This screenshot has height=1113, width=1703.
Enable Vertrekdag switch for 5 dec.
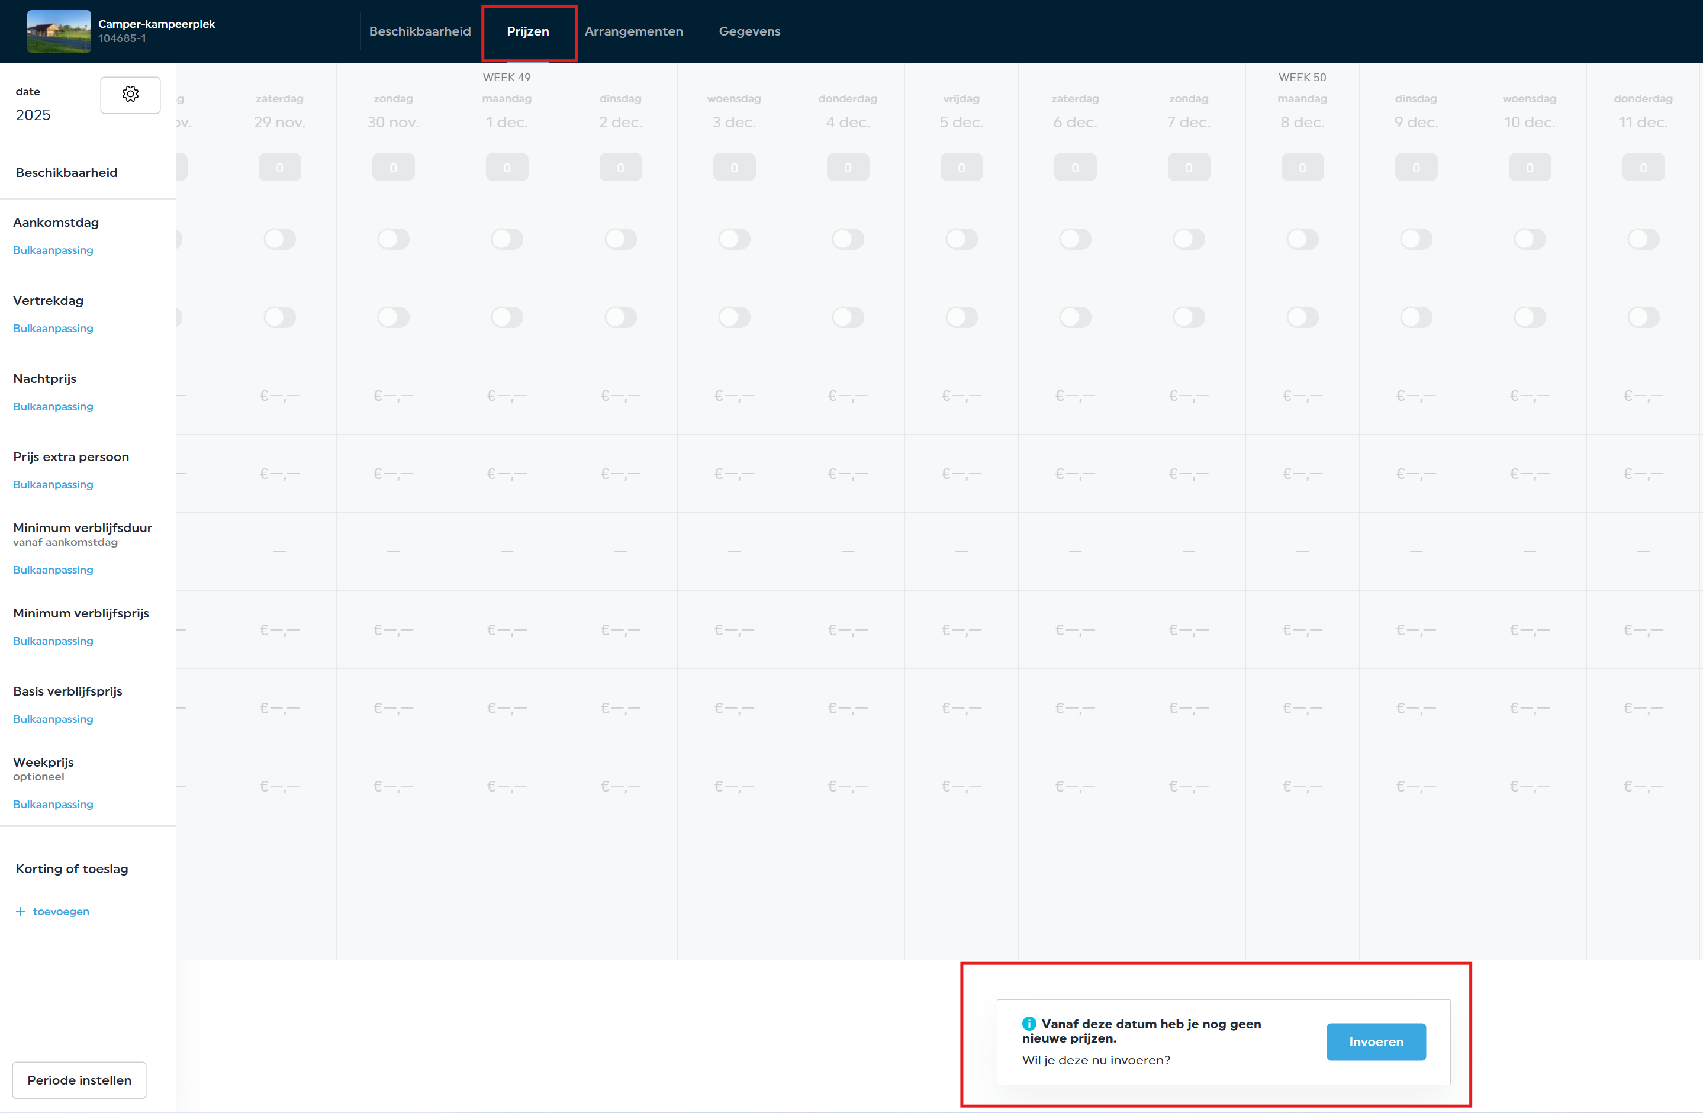(961, 317)
